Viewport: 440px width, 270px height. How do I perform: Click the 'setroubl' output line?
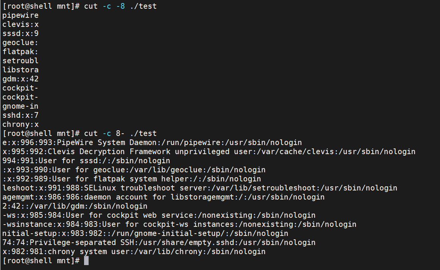pyautogui.click(x=20, y=61)
